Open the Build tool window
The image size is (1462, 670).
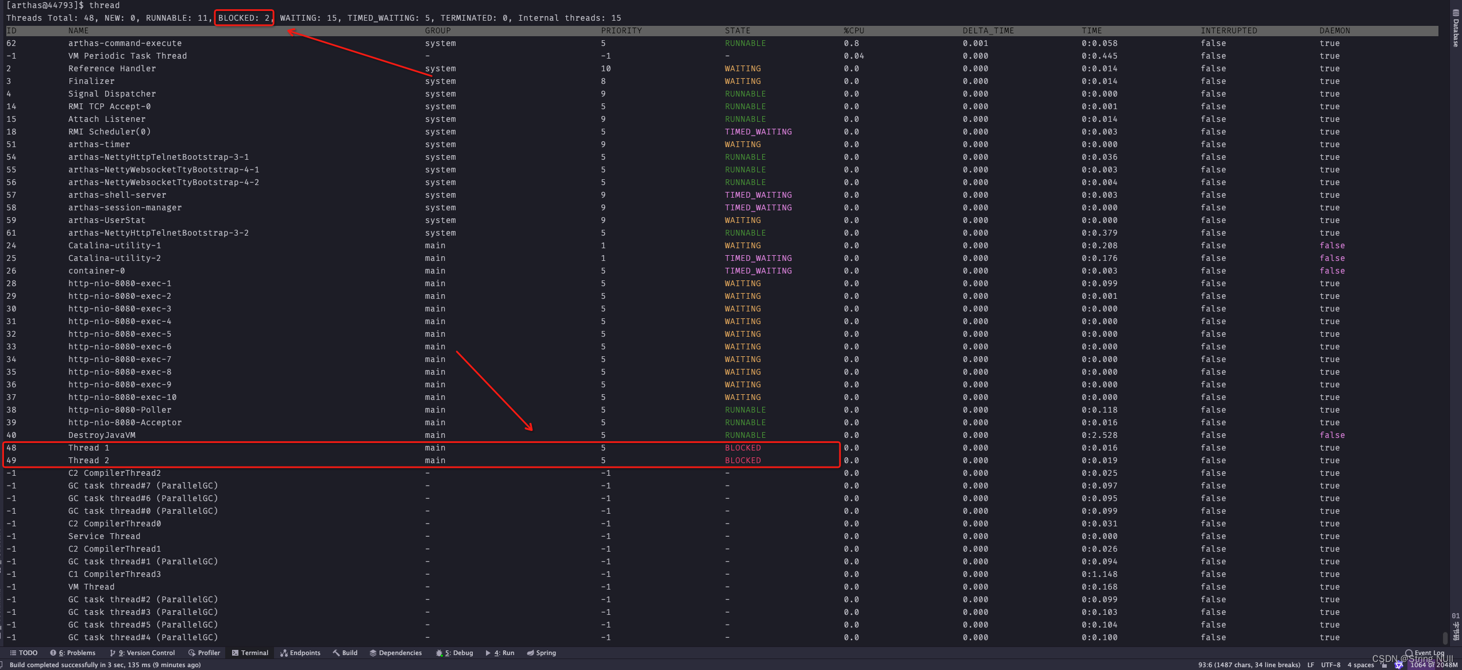pos(345,653)
